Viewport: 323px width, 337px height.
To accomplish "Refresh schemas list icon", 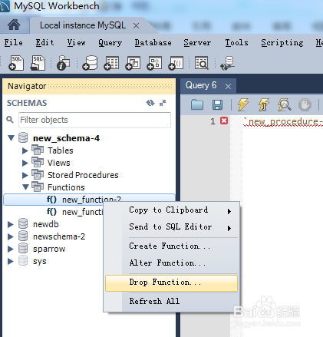I will point(150,103).
